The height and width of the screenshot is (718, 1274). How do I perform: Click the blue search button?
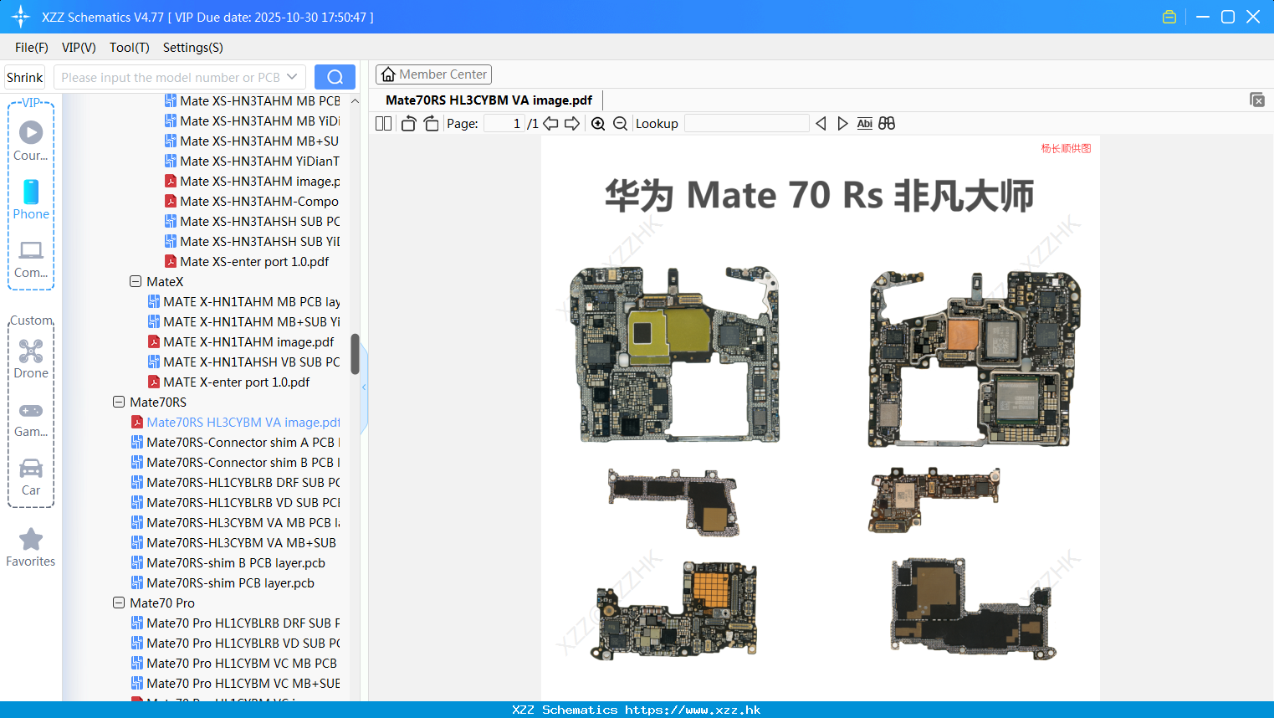[x=335, y=77]
